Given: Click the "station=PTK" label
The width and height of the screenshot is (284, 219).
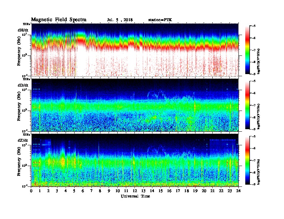Looking at the screenshot, I should coord(160,20).
